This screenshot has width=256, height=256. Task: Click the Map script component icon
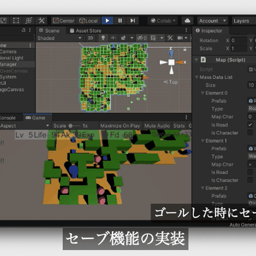pos(204,60)
